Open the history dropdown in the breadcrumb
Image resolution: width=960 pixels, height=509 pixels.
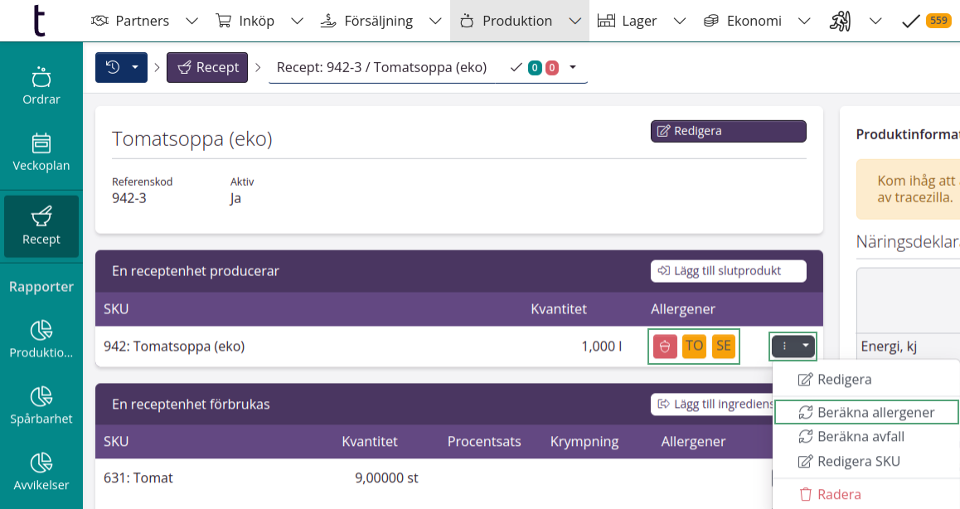[121, 68]
